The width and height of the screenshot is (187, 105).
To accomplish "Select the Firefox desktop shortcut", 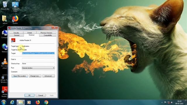I will tap(15, 20).
